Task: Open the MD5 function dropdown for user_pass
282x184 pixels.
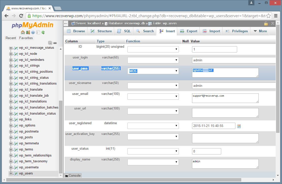Action: (153, 71)
